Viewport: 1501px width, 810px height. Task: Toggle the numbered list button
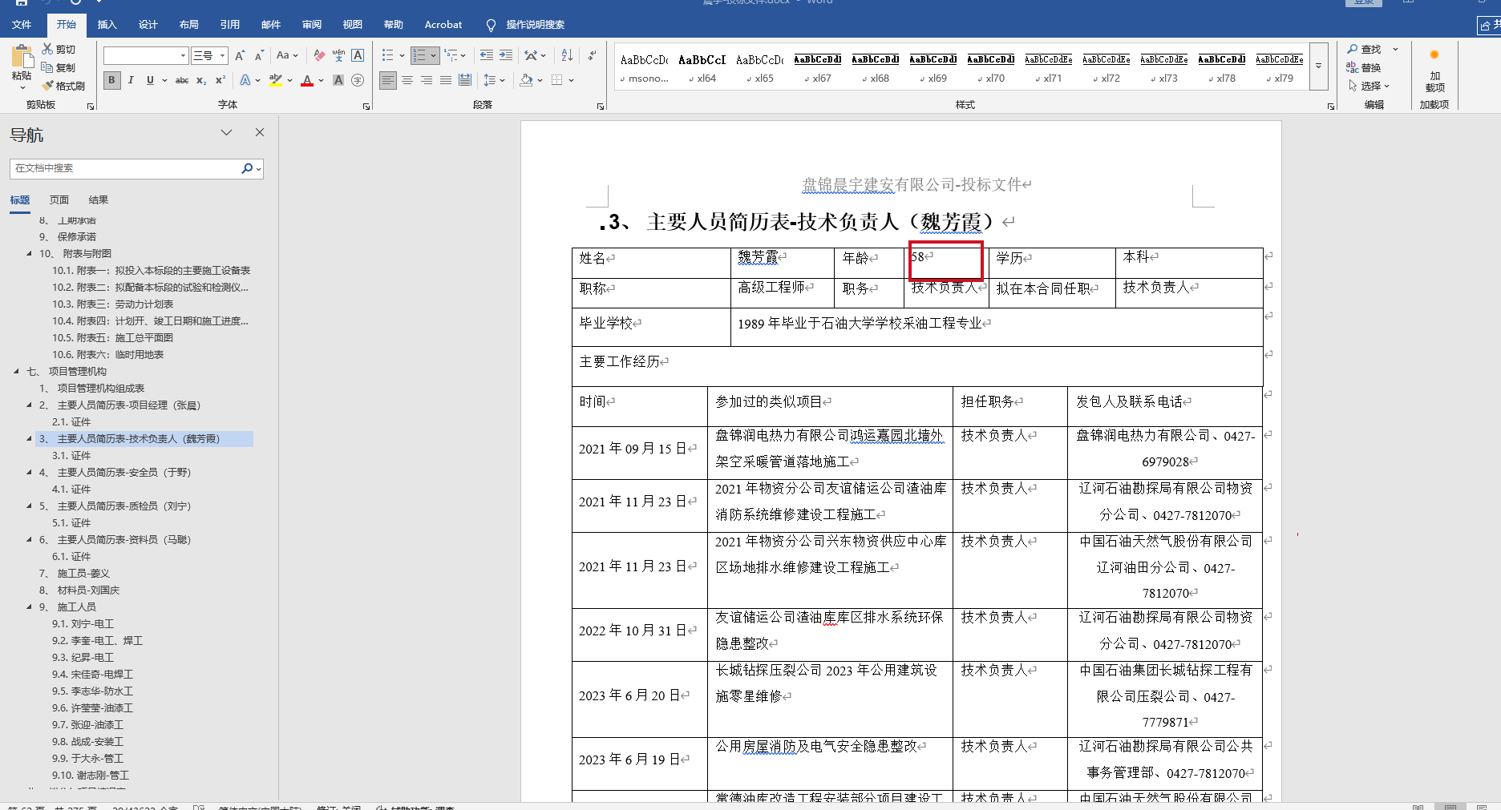(419, 55)
